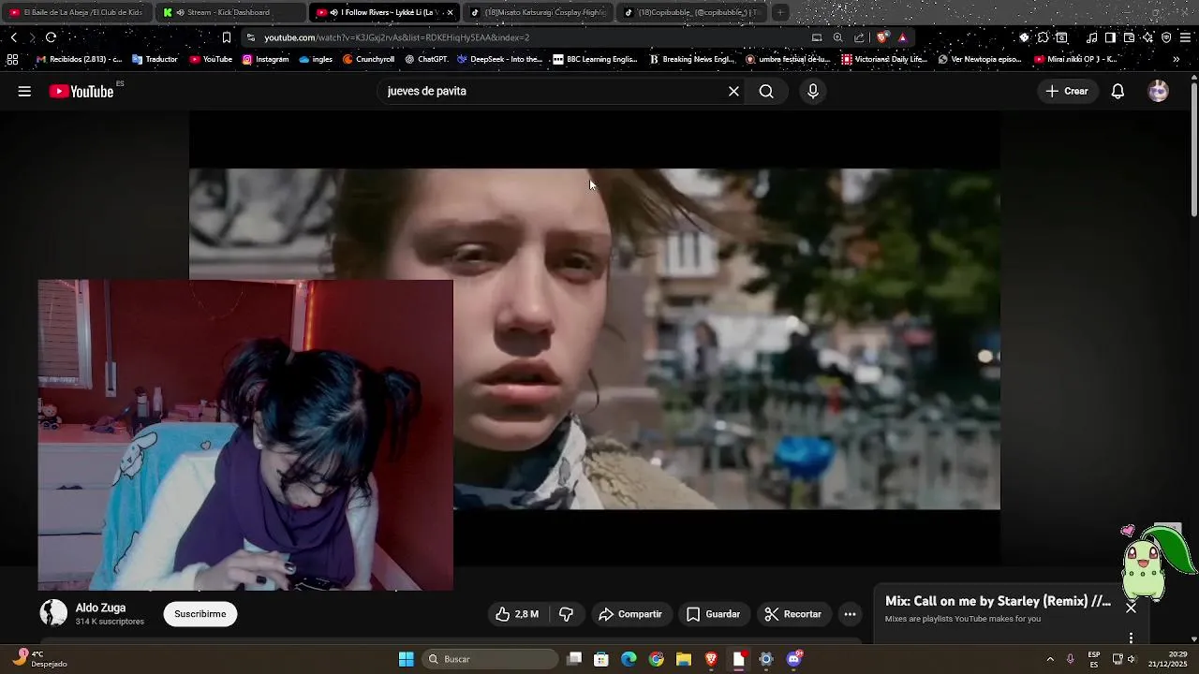The width and height of the screenshot is (1199, 674).
Task: Open the YouTube notifications bell
Action: point(1118,91)
